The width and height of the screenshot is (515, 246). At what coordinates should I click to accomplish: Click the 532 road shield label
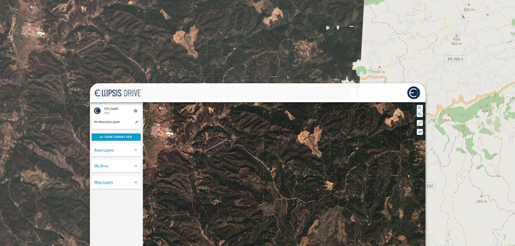point(430,186)
